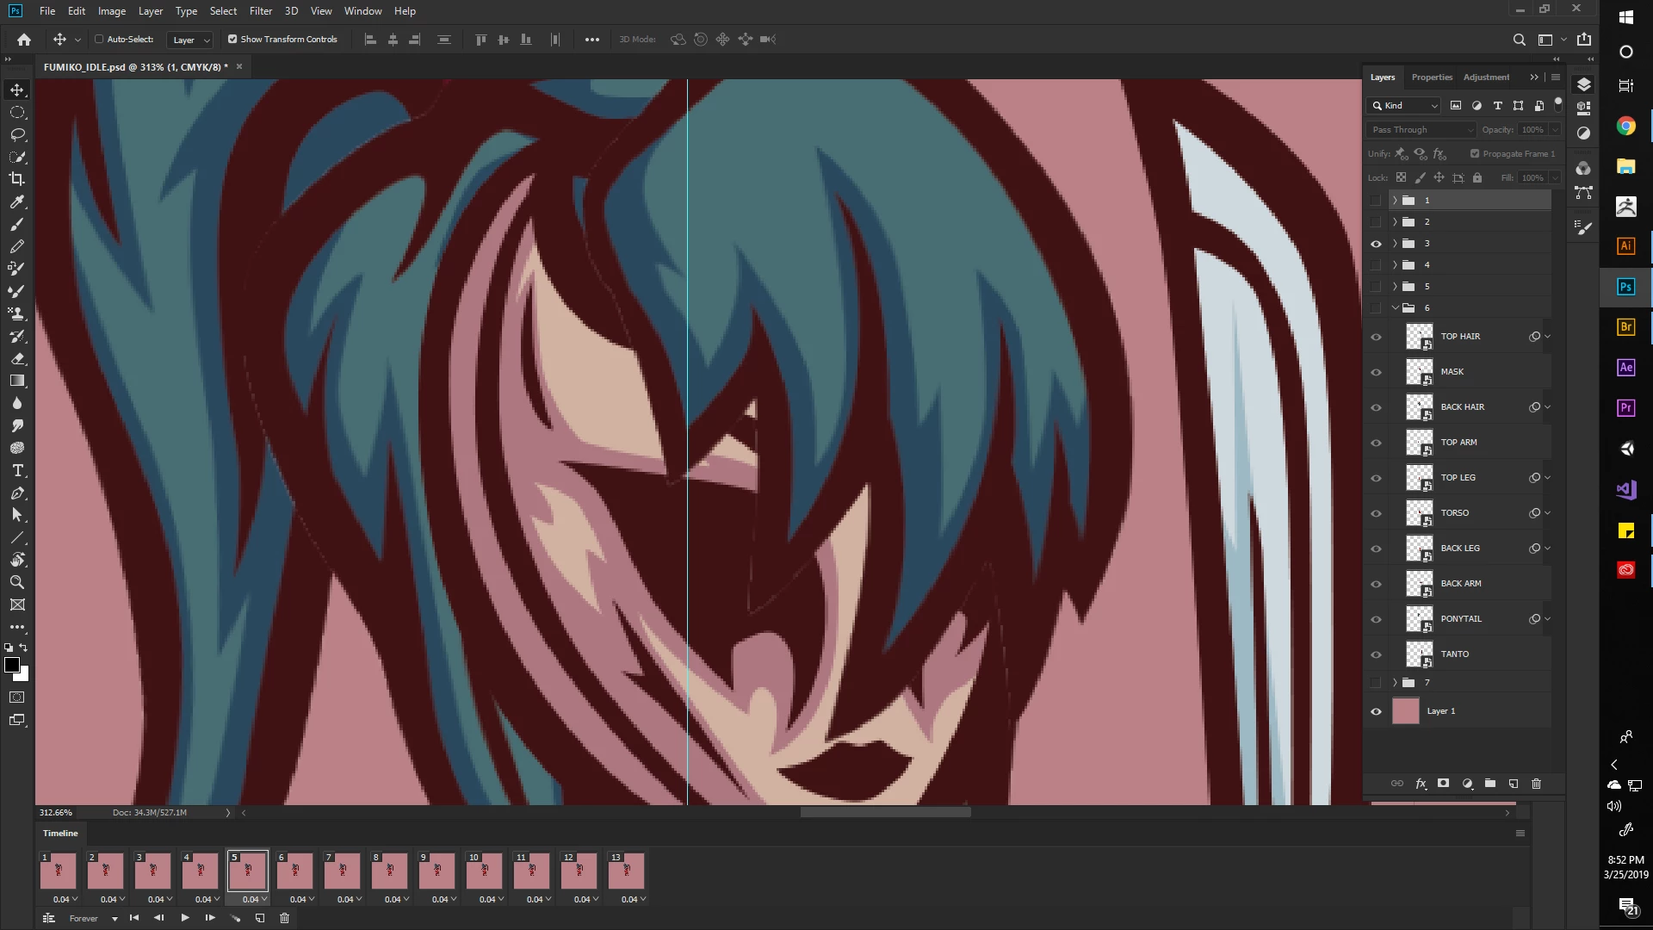
Task: Select animation frame 9 thumbnail
Action: (x=436, y=871)
